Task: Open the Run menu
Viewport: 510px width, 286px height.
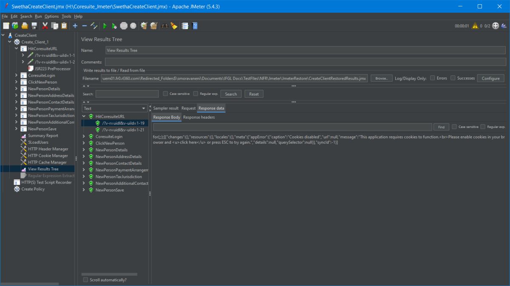Action: pyautogui.click(x=38, y=17)
